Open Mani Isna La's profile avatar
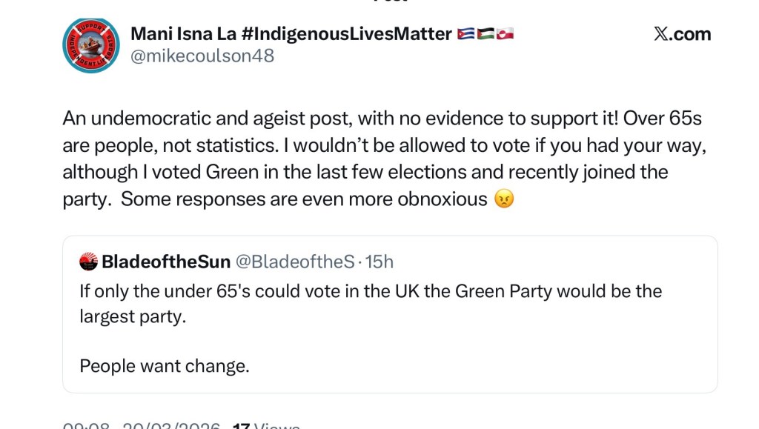The height and width of the screenshot is (429, 759). tap(91, 45)
